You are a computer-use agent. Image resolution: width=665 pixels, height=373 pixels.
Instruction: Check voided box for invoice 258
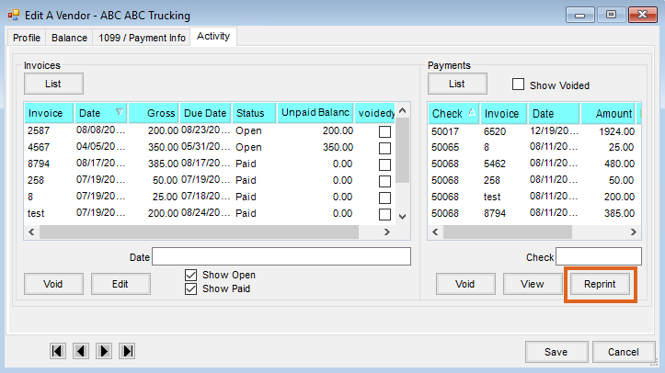pyautogui.click(x=384, y=181)
